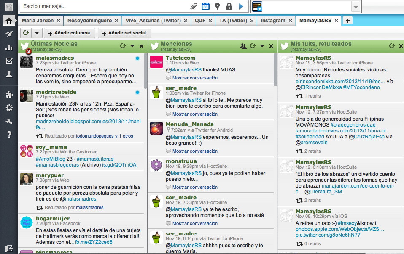Screen dimensions: 404x254
Task: Open the Últimas Noticias column options dropdown
Action: coord(132,46)
